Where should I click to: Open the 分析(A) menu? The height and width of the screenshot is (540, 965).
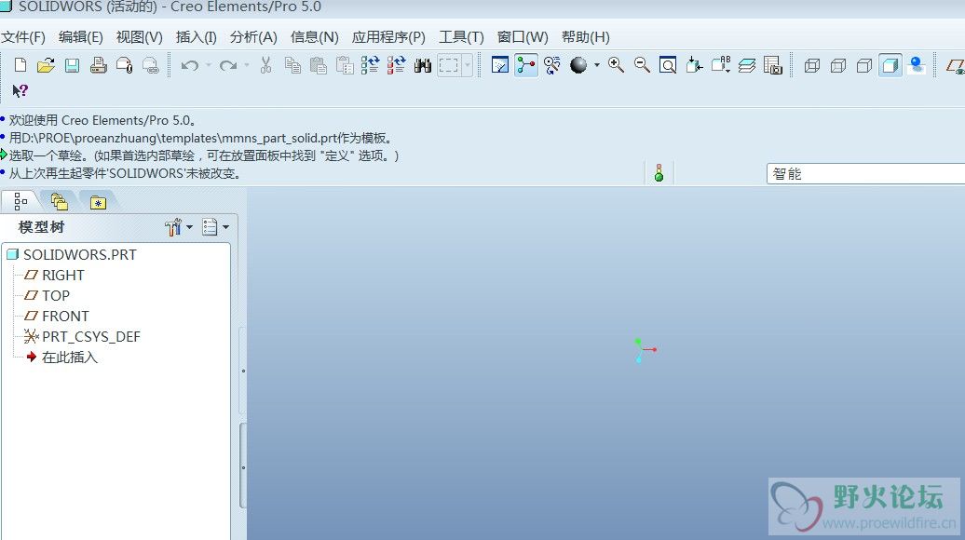[x=253, y=37]
